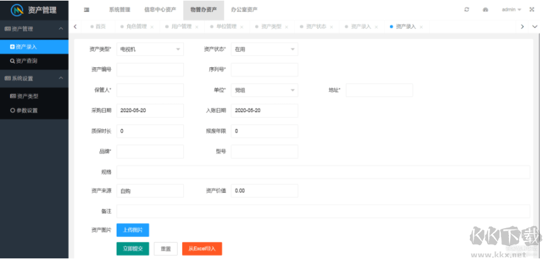Click the orange 从Excel导入 button
Viewport: 543px width, 259px height.
pyautogui.click(x=202, y=249)
